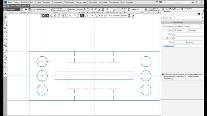This screenshot has width=207, height=116.
Task: Open the zoom scale dropdown arrow
Action: [x=109, y=15]
